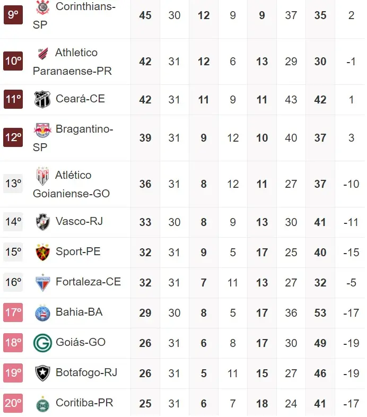
Task: Open the Vasco-RJ team name link
Action: click(79, 221)
